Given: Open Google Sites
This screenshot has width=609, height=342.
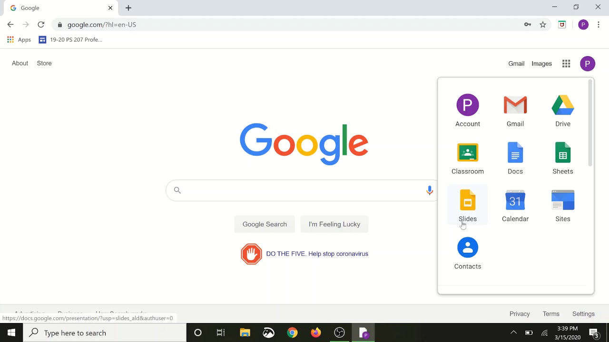Looking at the screenshot, I should (x=563, y=205).
